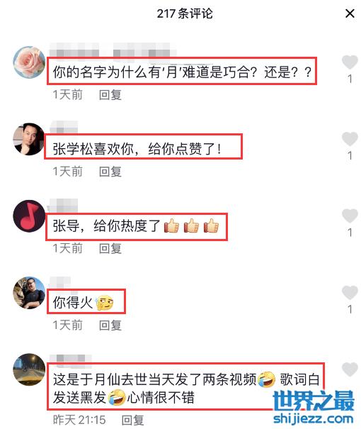Tap the heart on 你得火 comment
This screenshot has width=361, height=429.
pos(350,292)
